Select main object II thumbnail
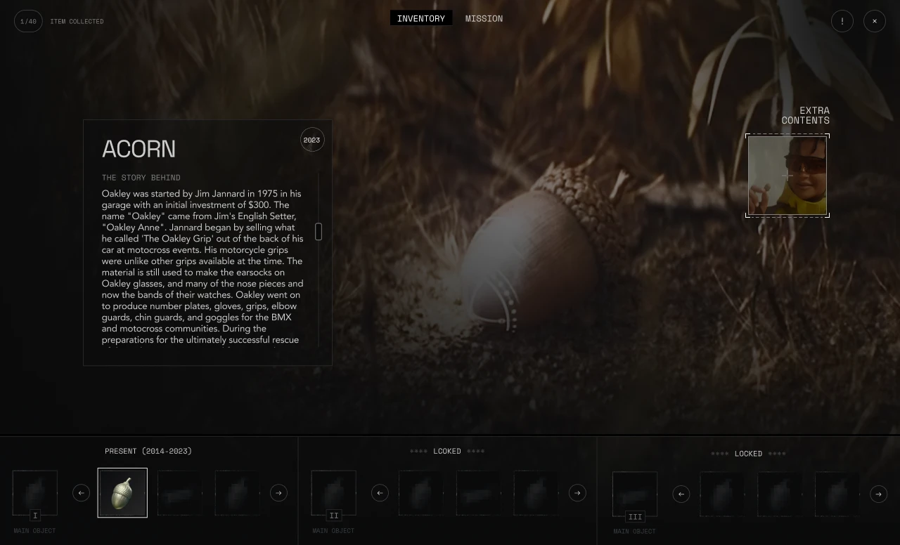Viewport: 900px width, 545px height. (334, 493)
